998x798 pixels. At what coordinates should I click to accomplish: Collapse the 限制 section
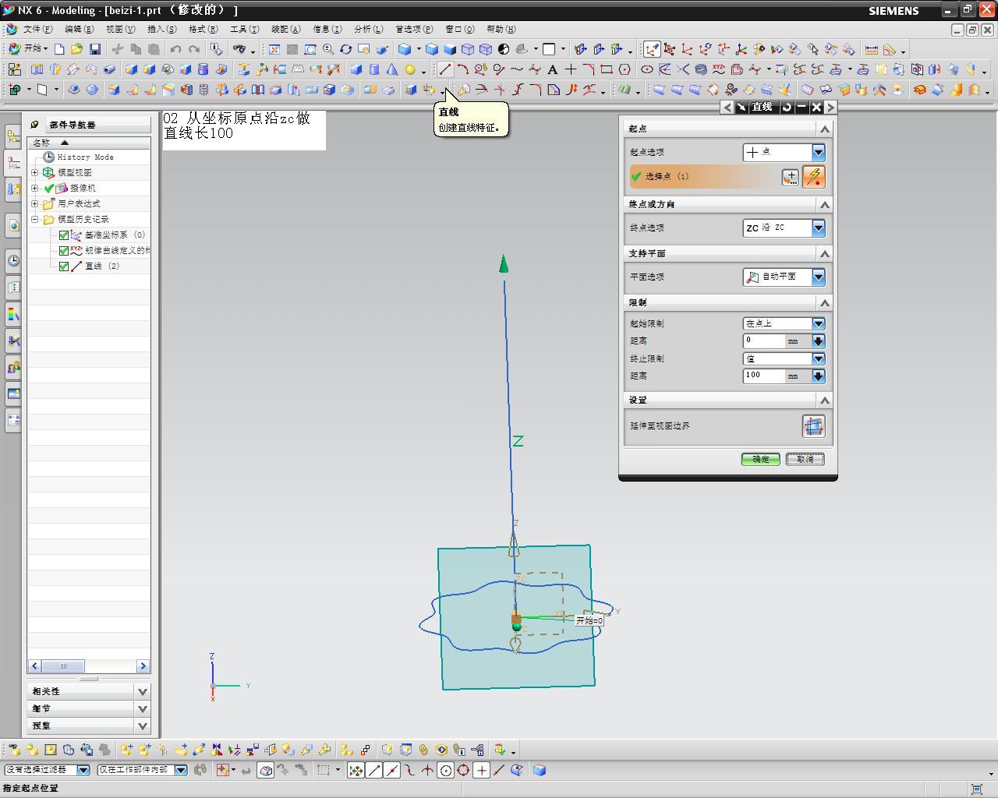pyautogui.click(x=824, y=302)
